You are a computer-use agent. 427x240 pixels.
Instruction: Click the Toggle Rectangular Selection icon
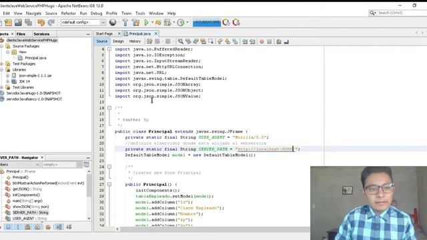(x=211, y=41)
